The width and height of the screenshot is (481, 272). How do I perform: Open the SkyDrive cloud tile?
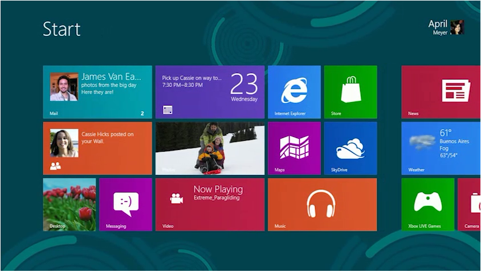point(350,148)
